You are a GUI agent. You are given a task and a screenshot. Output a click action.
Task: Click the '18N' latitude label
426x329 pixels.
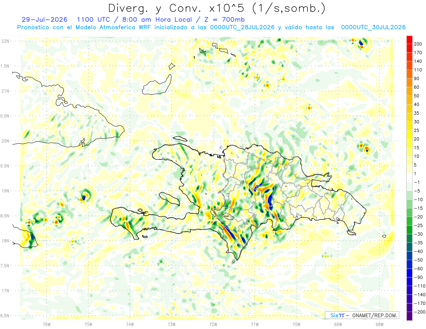(x=5, y=241)
